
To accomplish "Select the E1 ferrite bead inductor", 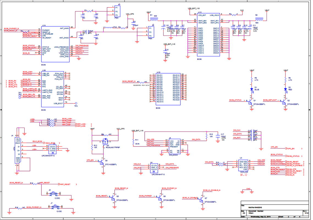I will point(154,20).
